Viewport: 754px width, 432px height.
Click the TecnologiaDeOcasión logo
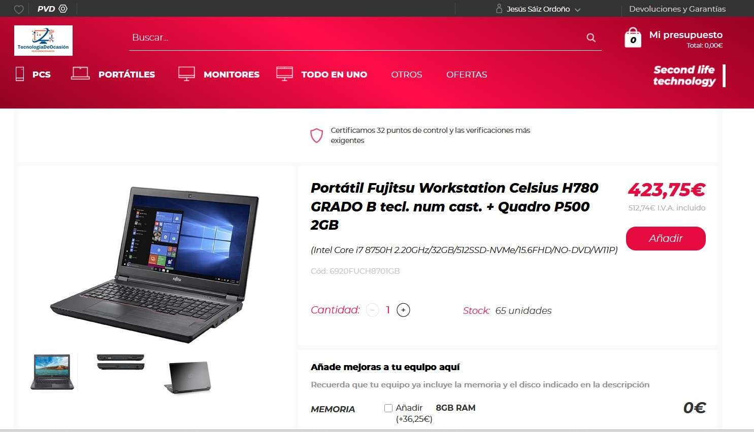click(x=43, y=41)
